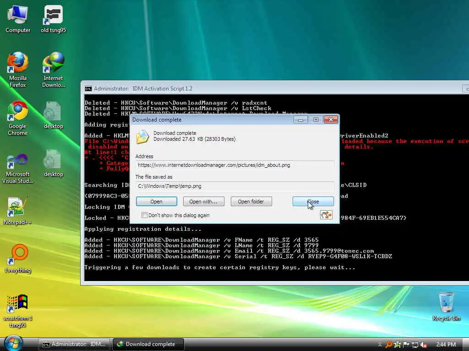Open 'scratchvm1 tsng95' desktop shortcut
This screenshot has height=351, width=469.
(18, 311)
